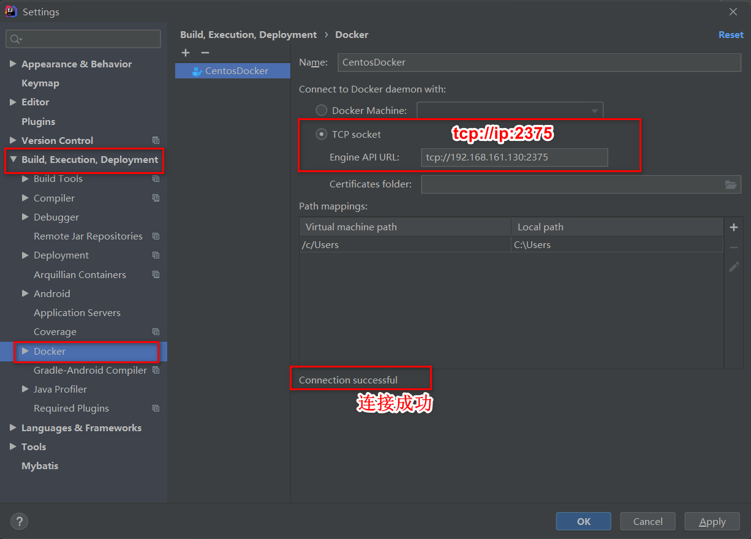Click Required Plugins project icon
Screen dimensions: 751x539
156,408
